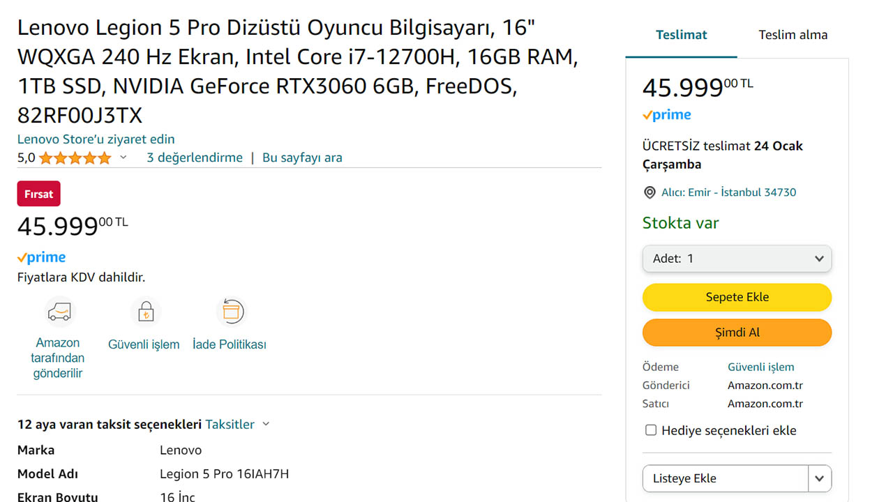
Task: Click the return policy box icon
Action: tap(230, 312)
